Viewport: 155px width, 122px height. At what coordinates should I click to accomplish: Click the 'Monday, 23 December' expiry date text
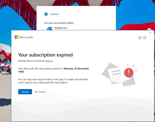pos(76,69)
